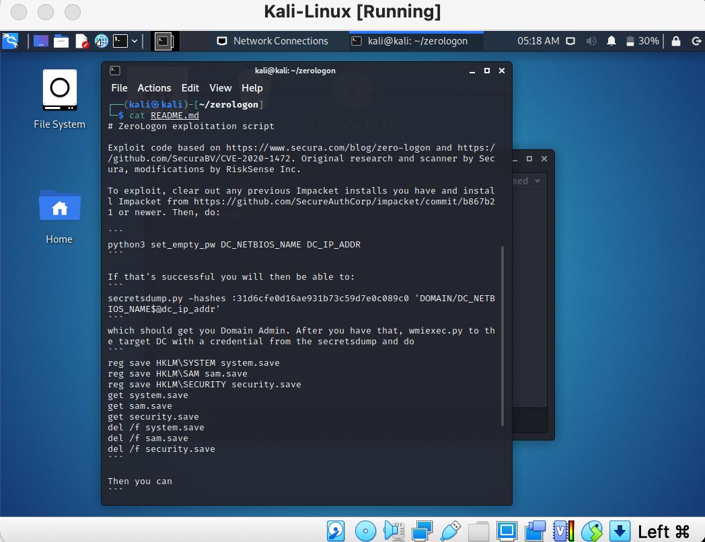Open the Kali dragon applications menu
The width and height of the screenshot is (705, 542).
(10, 41)
